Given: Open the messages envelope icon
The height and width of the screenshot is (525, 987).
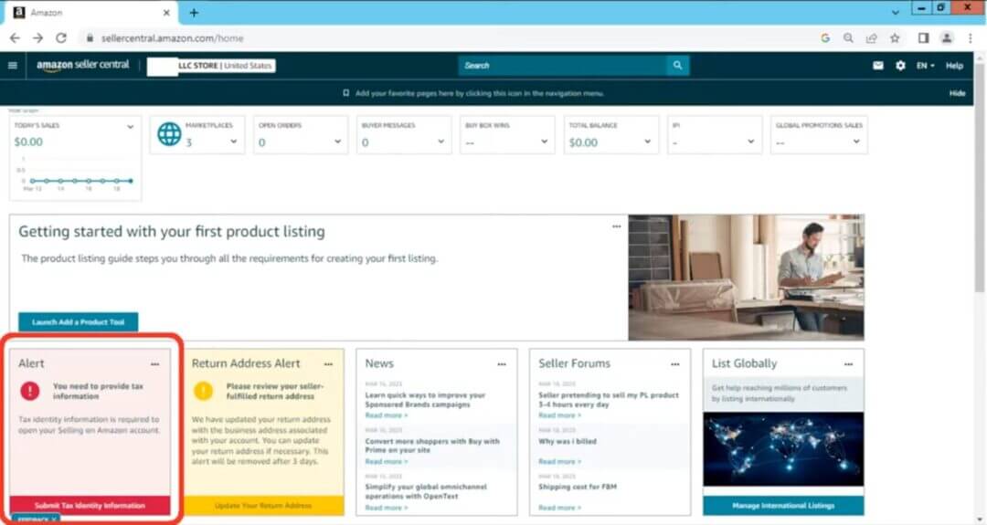Looking at the screenshot, I should pos(878,66).
